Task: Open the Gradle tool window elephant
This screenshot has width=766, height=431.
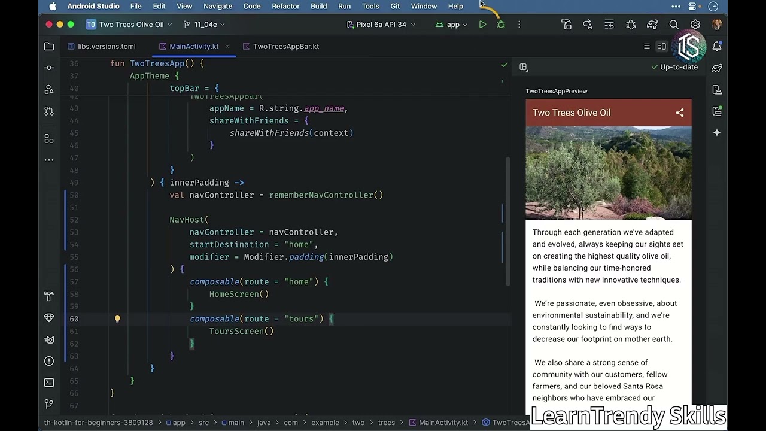Action: (x=717, y=68)
